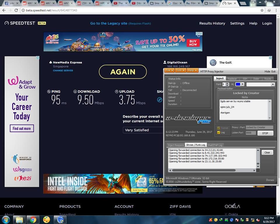Open Settings in the Speedtest header
Viewport: 280px width, 224px height.
coord(237,23)
